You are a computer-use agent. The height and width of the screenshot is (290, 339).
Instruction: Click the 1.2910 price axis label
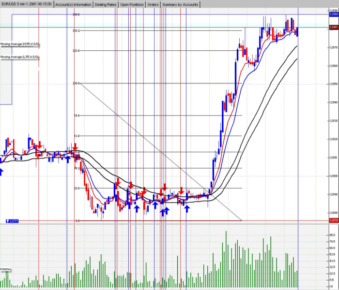(334, 158)
